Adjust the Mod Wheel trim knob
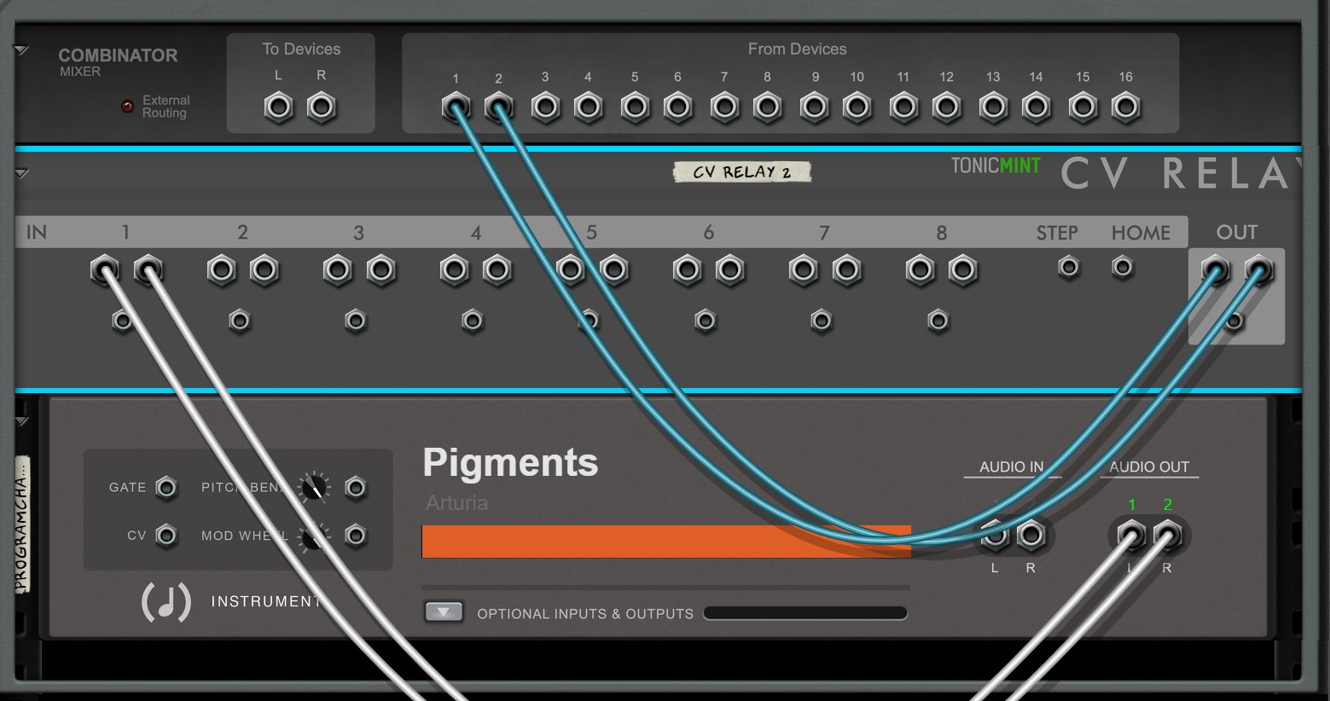Viewport: 1330px width, 701px height. pos(314,536)
